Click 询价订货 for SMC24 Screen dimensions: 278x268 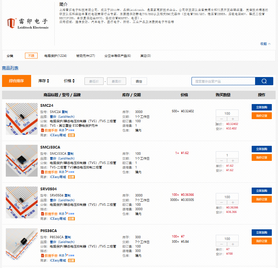[262, 116]
